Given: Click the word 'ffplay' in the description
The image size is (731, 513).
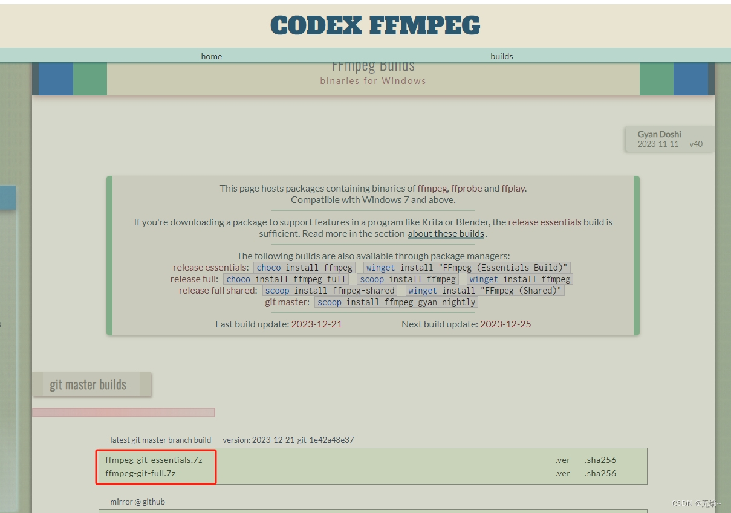Looking at the screenshot, I should click(x=513, y=188).
